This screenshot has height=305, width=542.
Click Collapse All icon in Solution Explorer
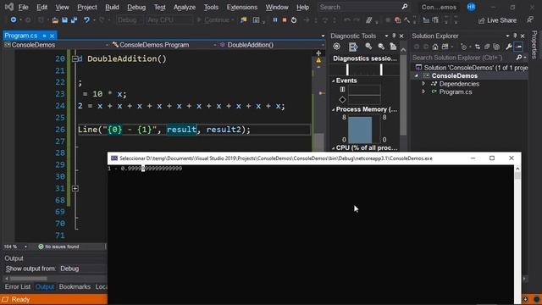[487, 47]
